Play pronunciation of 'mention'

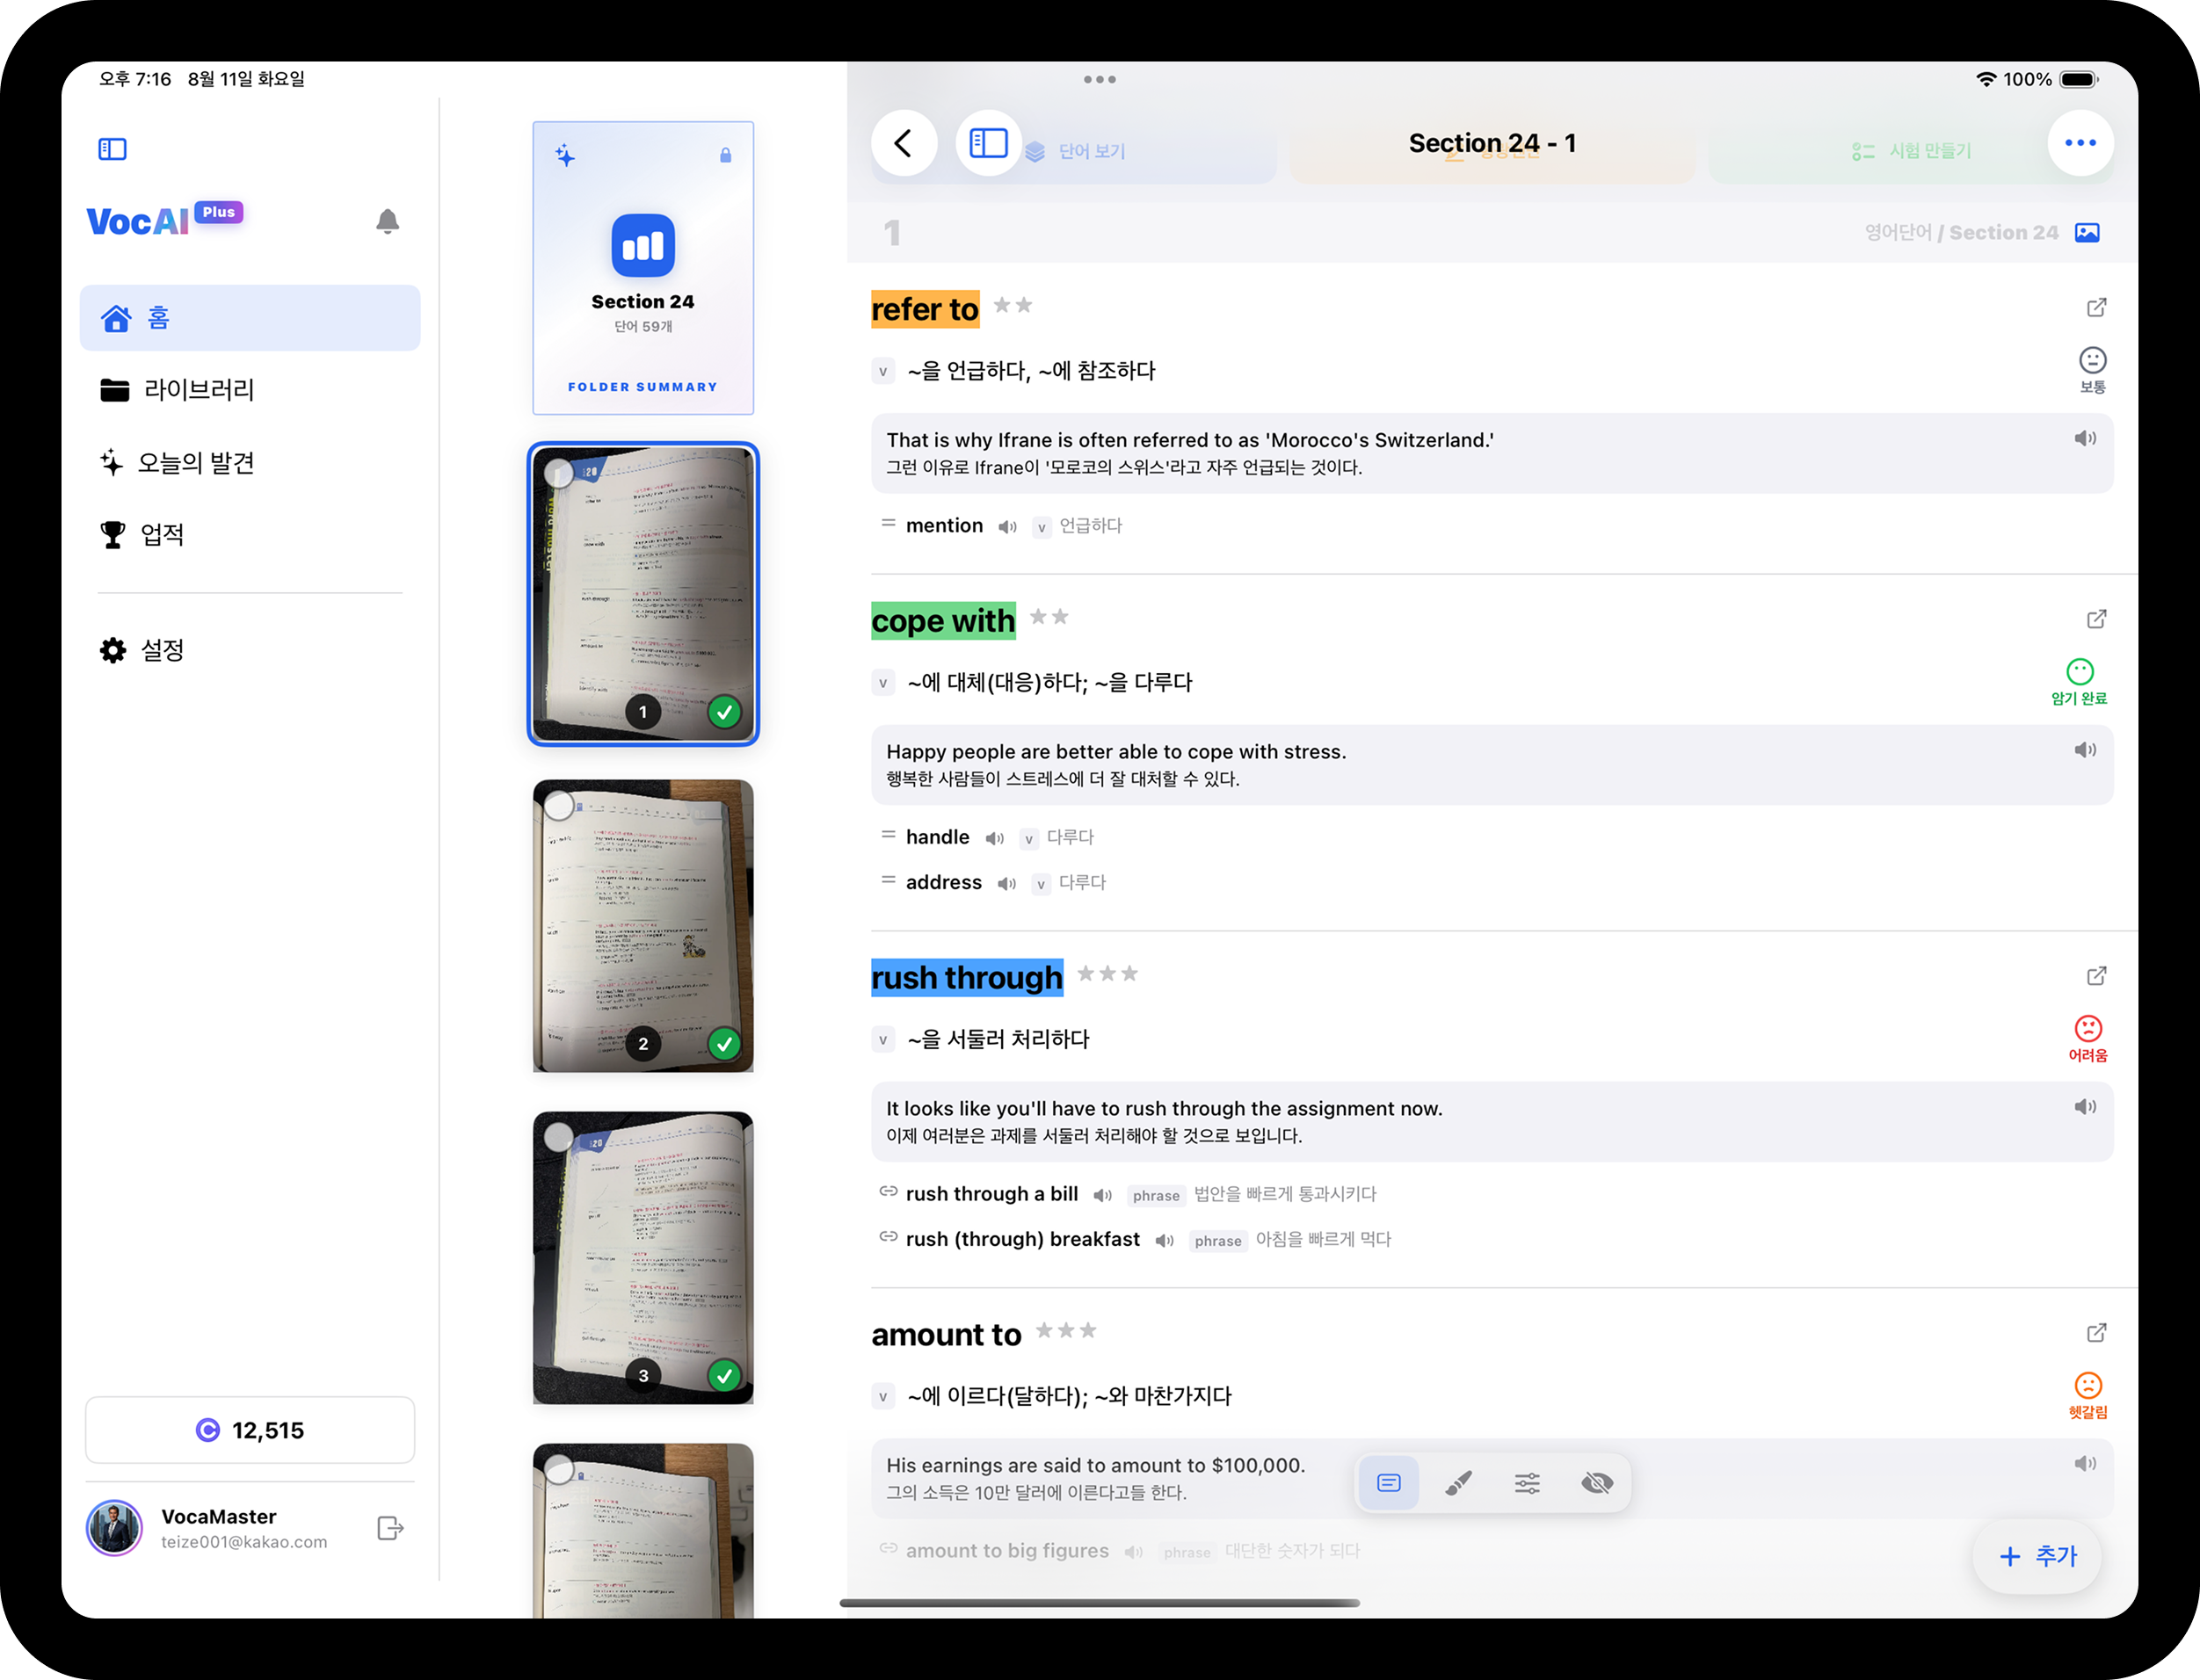point(1007,527)
